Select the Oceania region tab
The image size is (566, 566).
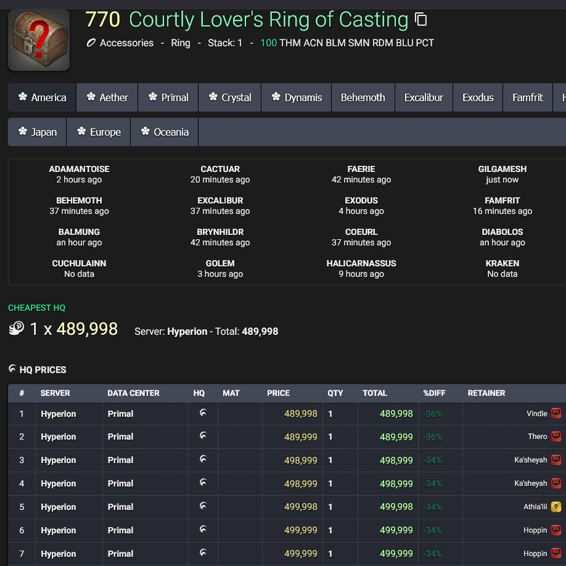pos(164,132)
